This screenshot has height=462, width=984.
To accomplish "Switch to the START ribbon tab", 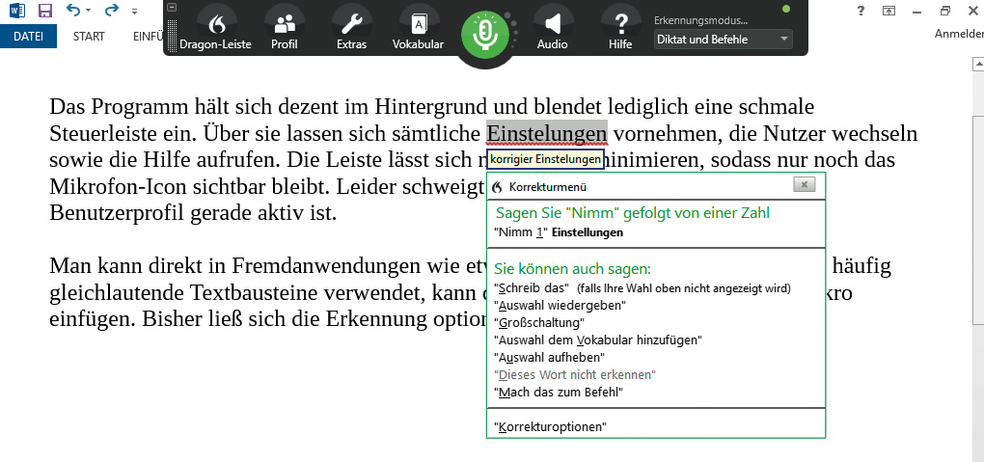I will [x=89, y=37].
